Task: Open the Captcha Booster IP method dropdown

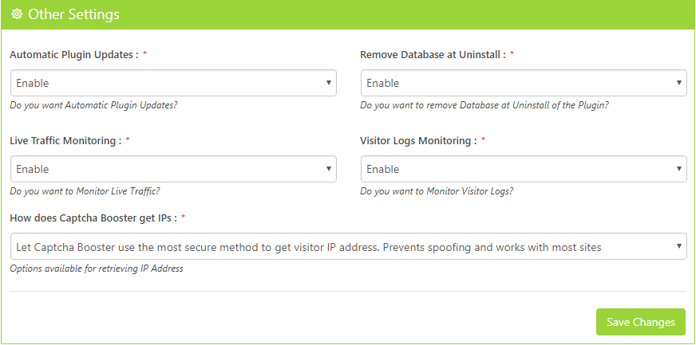Action: 348,247
